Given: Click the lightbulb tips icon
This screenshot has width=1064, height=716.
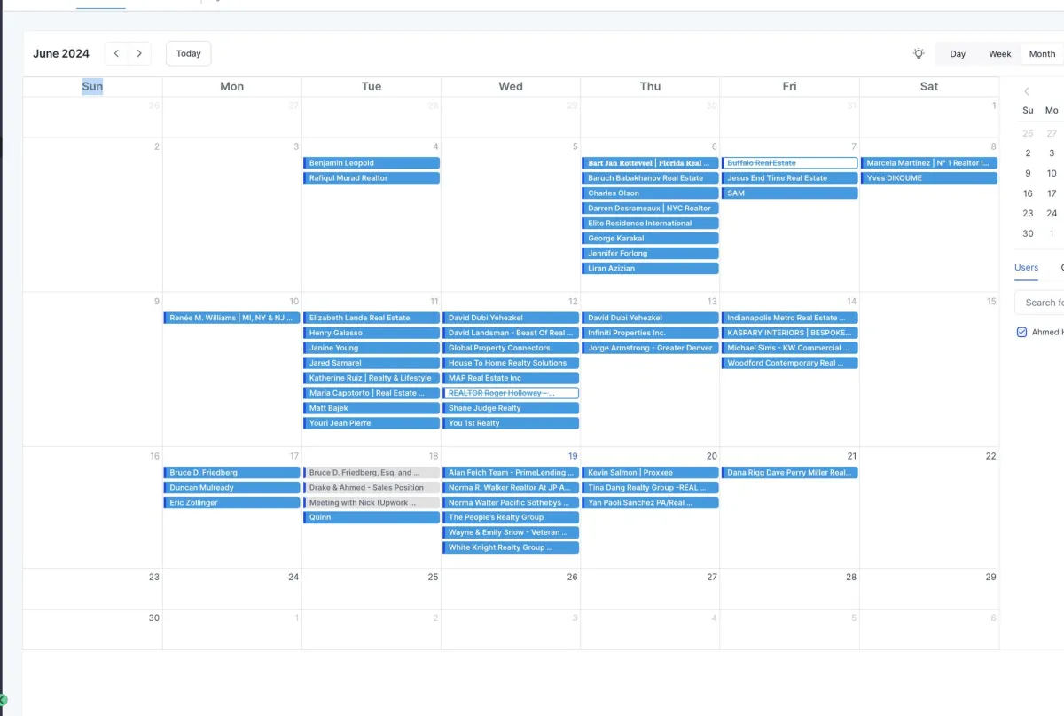Looking at the screenshot, I should 919,53.
